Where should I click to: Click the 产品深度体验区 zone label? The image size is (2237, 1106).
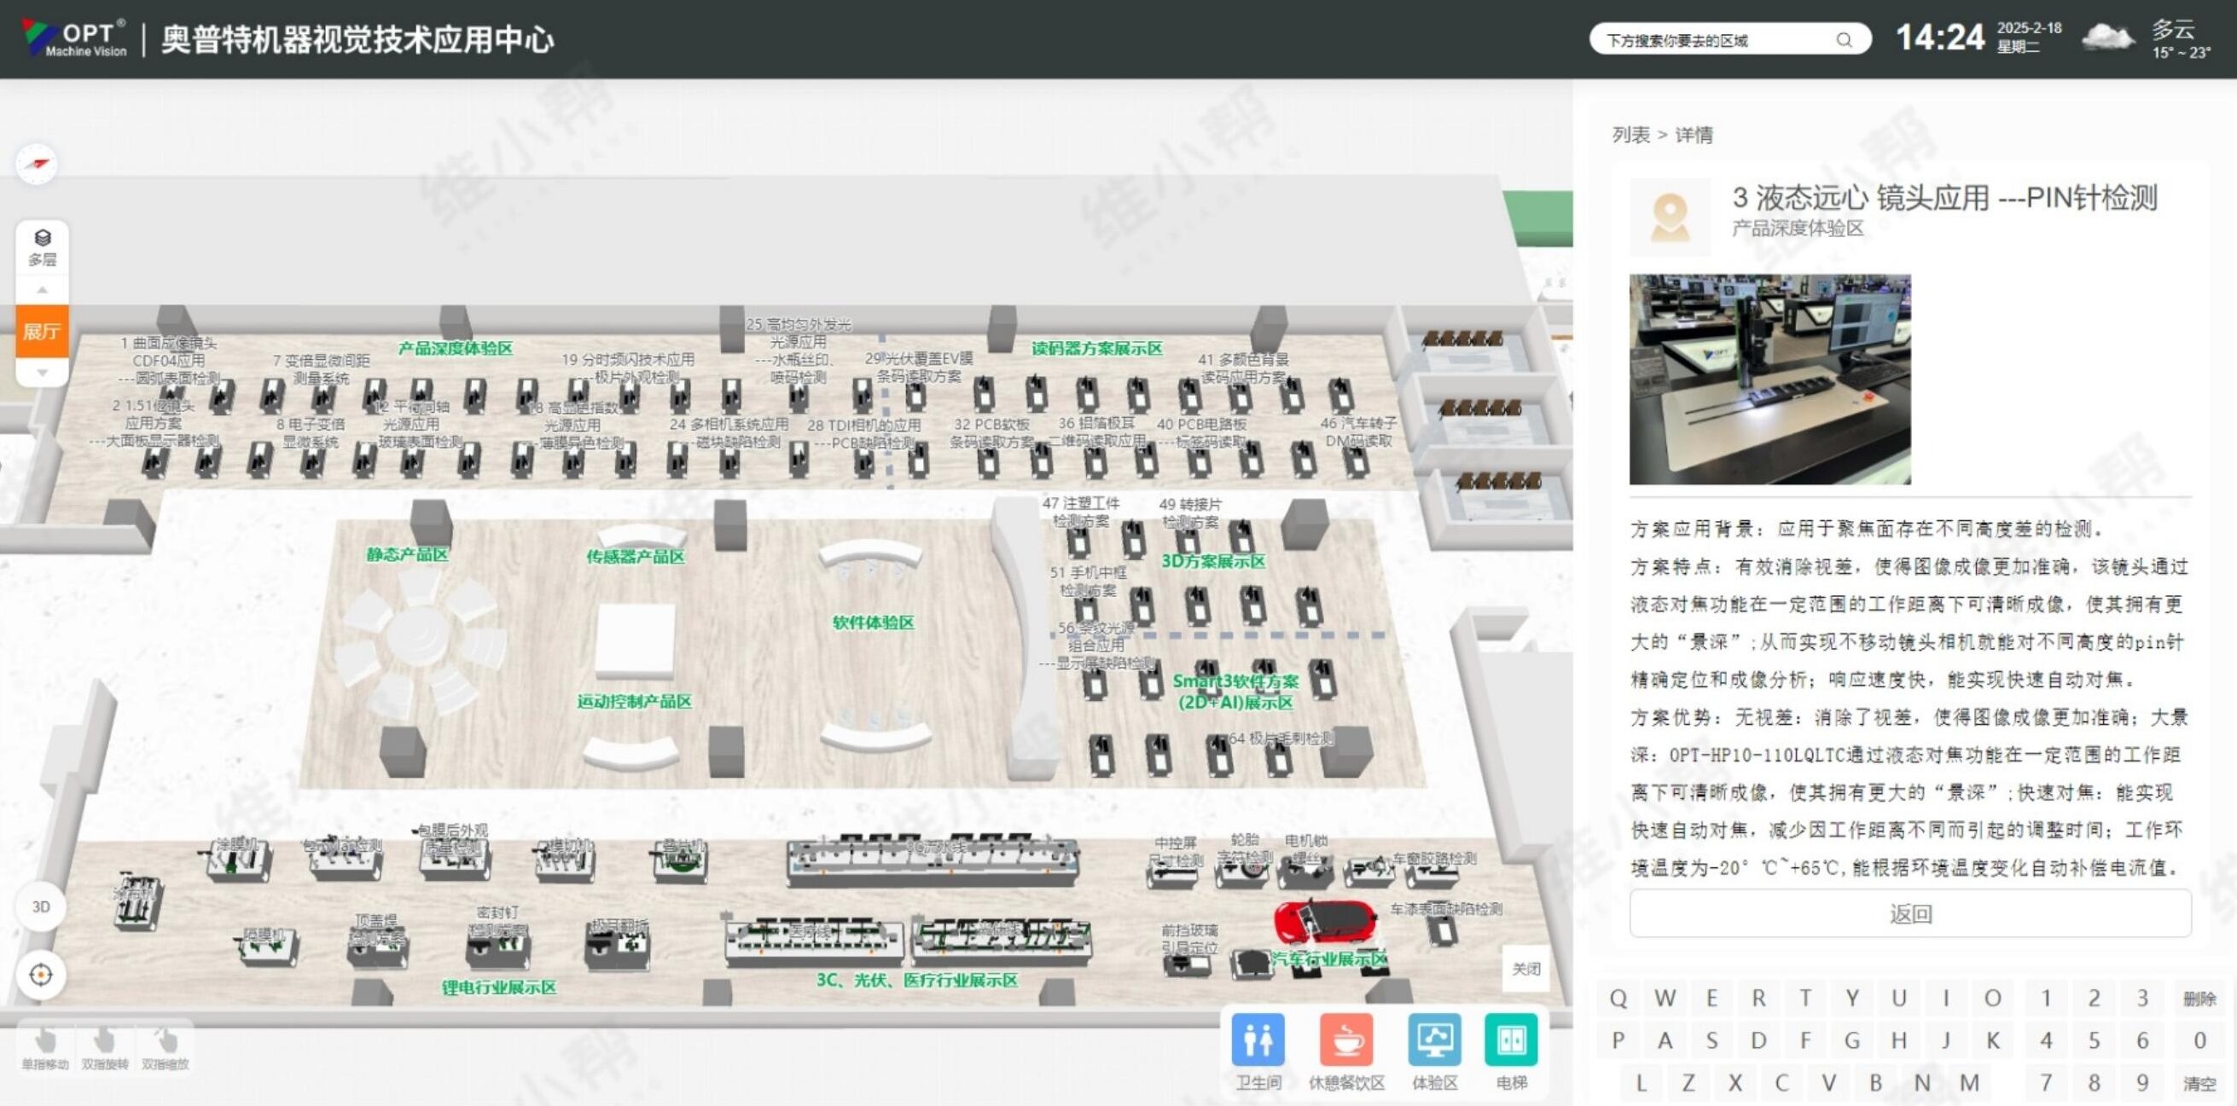(x=455, y=348)
